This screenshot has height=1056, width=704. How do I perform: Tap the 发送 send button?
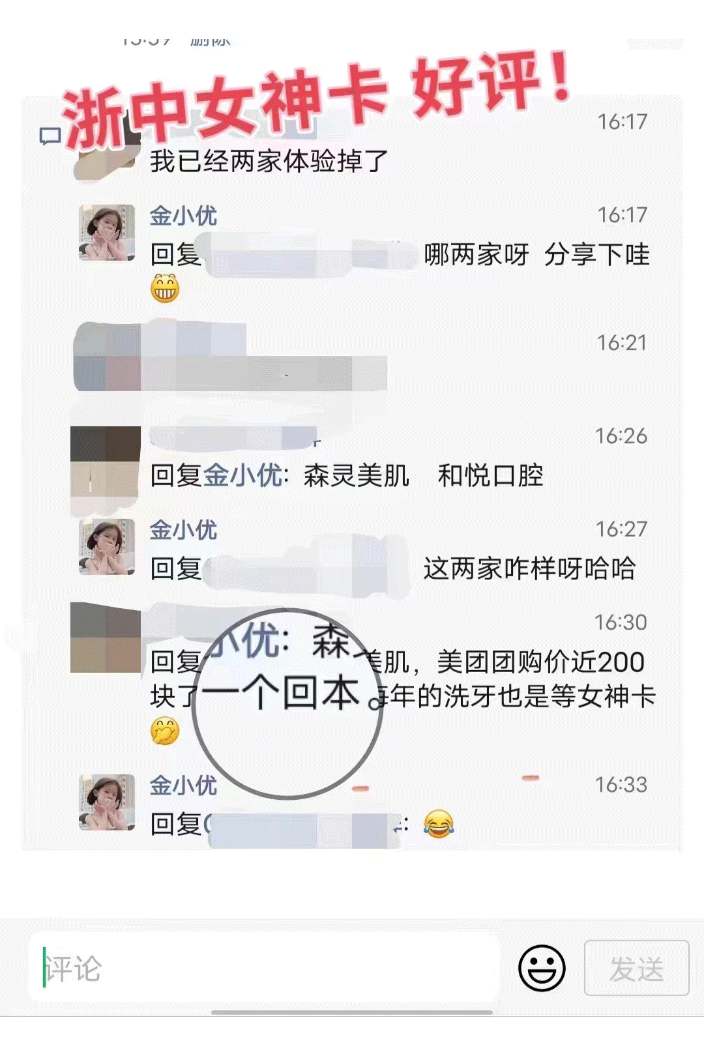[x=637, y=968]
